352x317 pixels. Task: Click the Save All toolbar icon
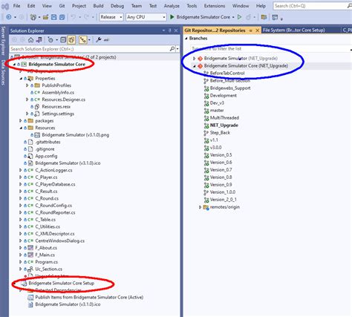pyautogui.click(x=62, y=17)
